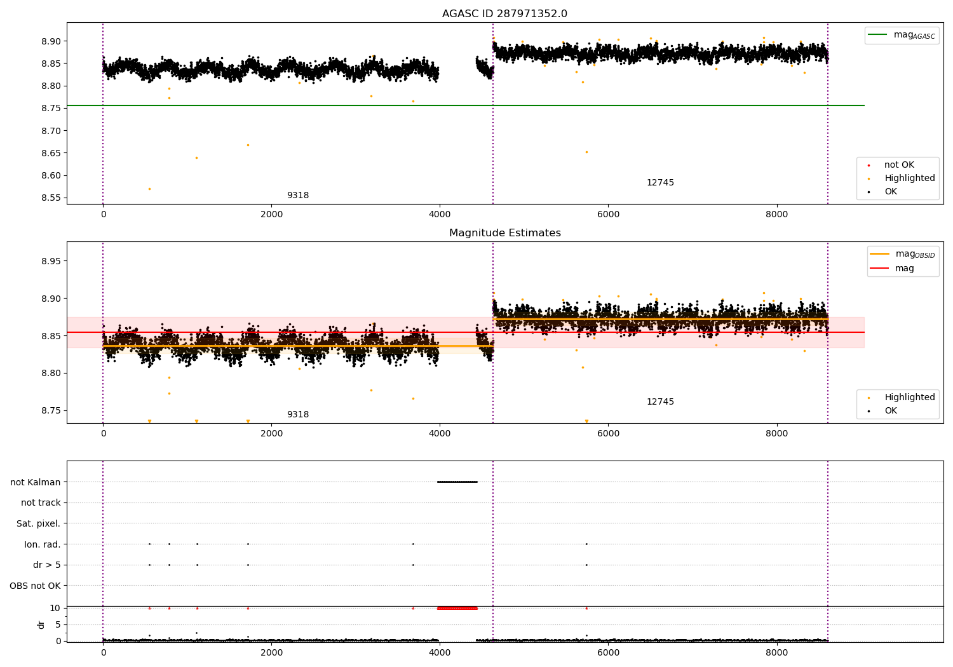The image size is (953, 667).
Task: Click 'OK' entry in the top plot's lower legend
Action: [x=891, y=191]
